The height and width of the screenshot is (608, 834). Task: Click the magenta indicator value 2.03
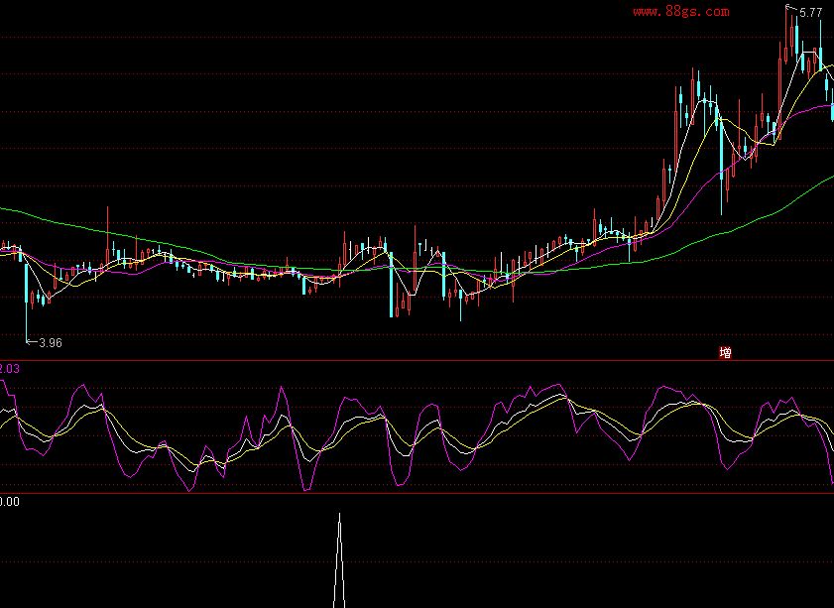point(10,369)
